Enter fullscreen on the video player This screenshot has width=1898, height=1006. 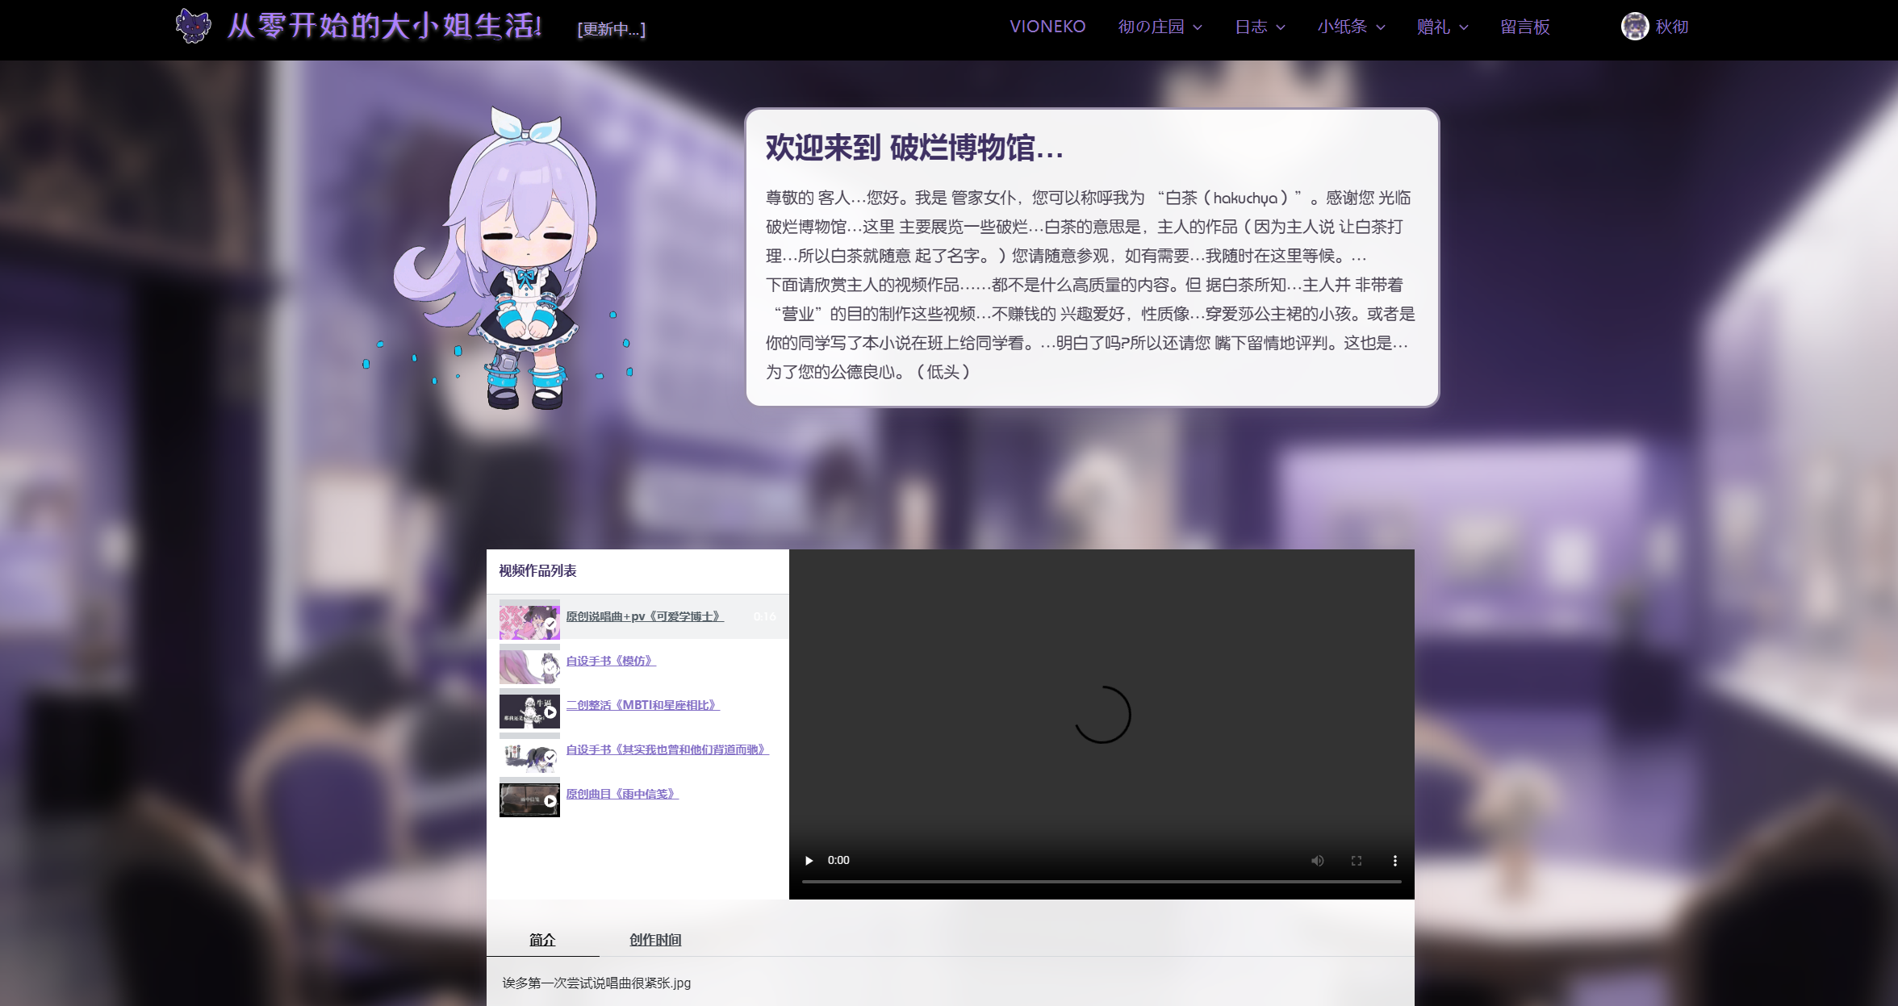point(1357,861)
